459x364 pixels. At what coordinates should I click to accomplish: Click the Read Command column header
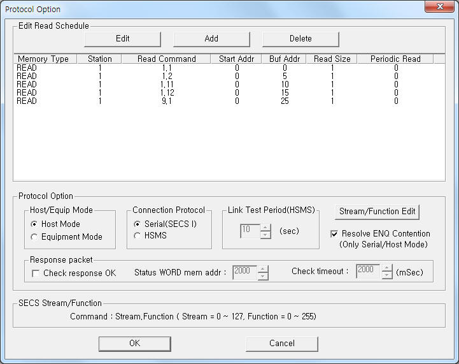[166, 59]
